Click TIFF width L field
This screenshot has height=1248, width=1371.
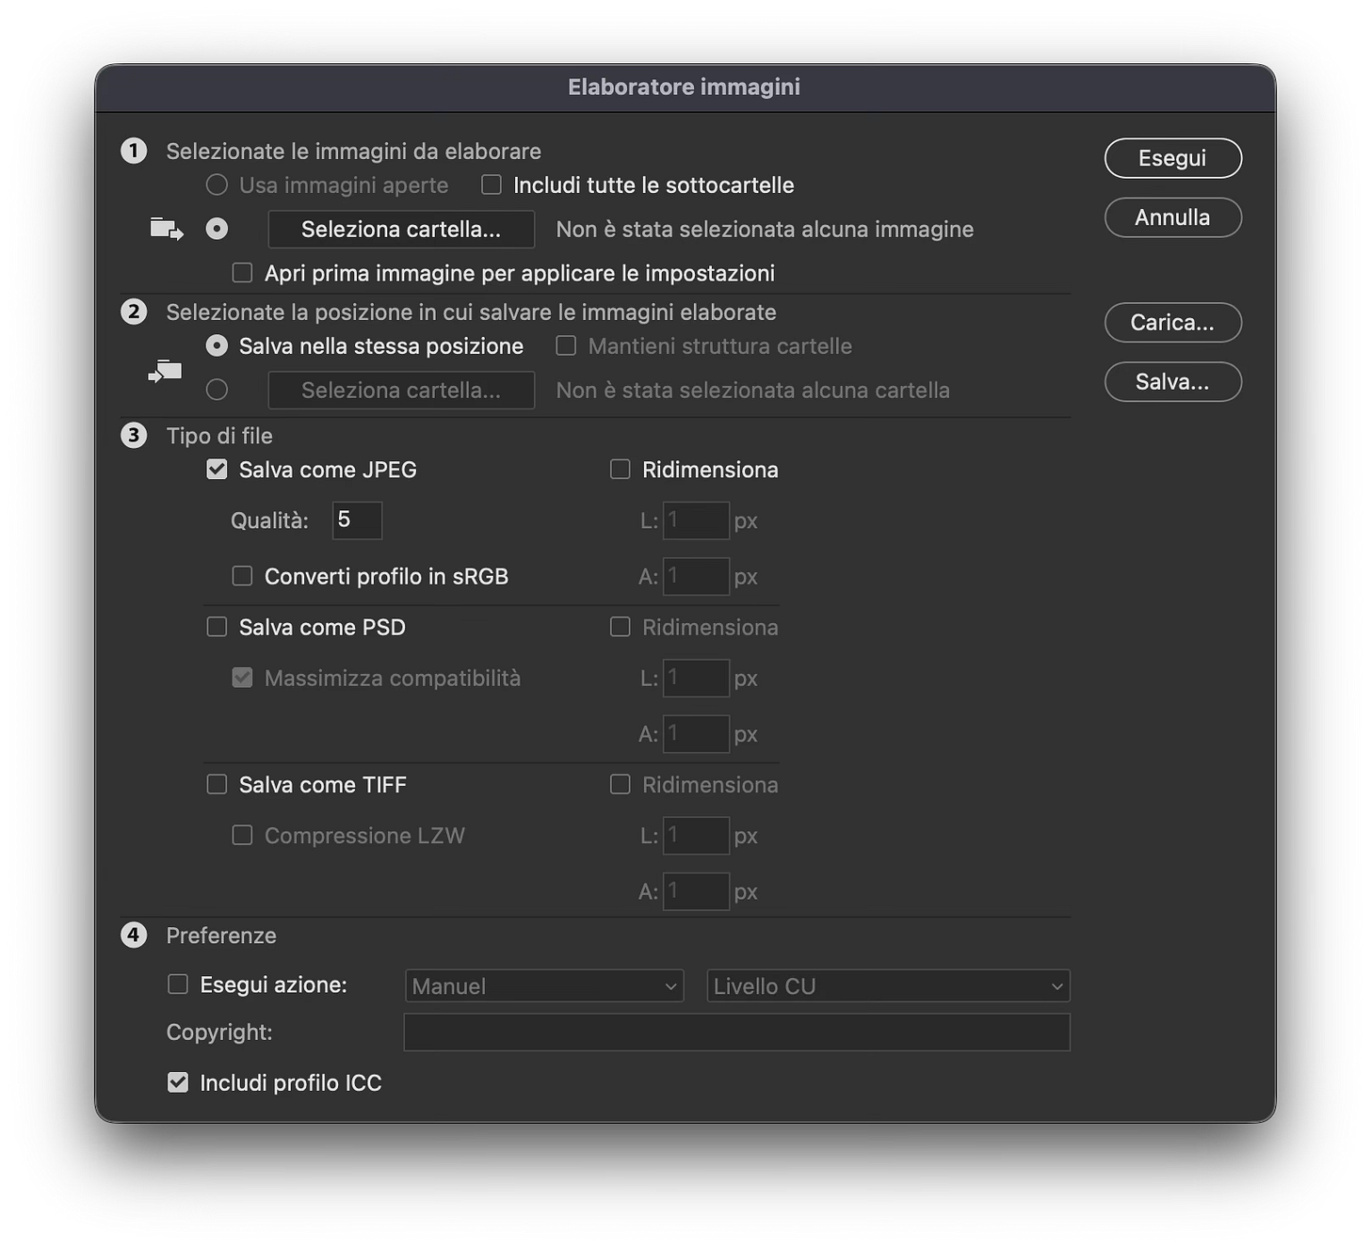coord(696,836)
